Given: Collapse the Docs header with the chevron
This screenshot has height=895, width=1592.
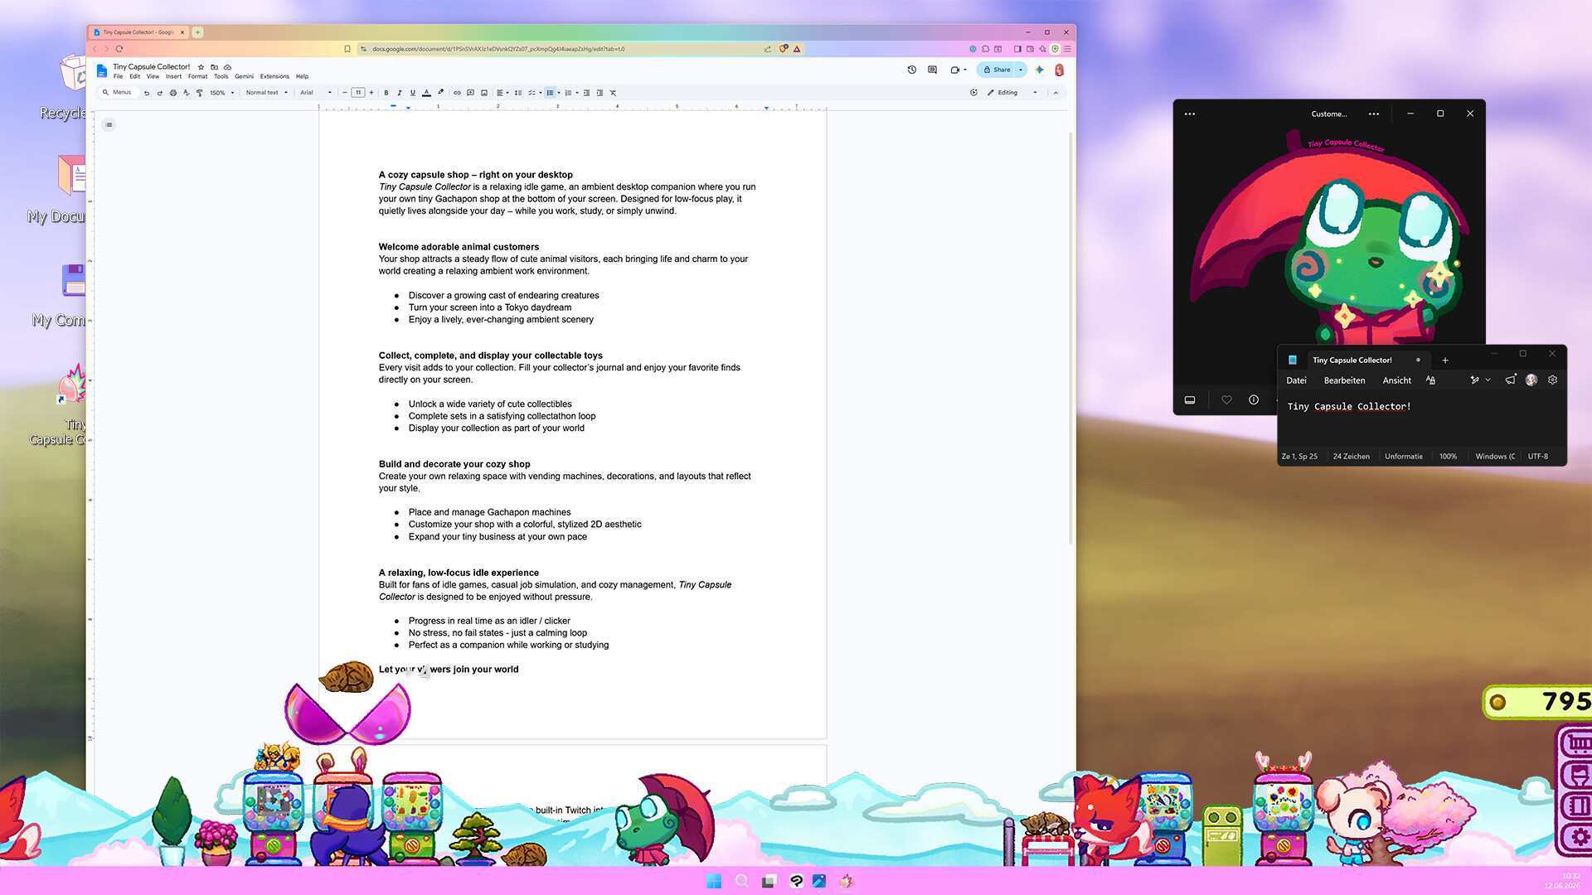Looking at the screenshot, I should coord(1056,93).
